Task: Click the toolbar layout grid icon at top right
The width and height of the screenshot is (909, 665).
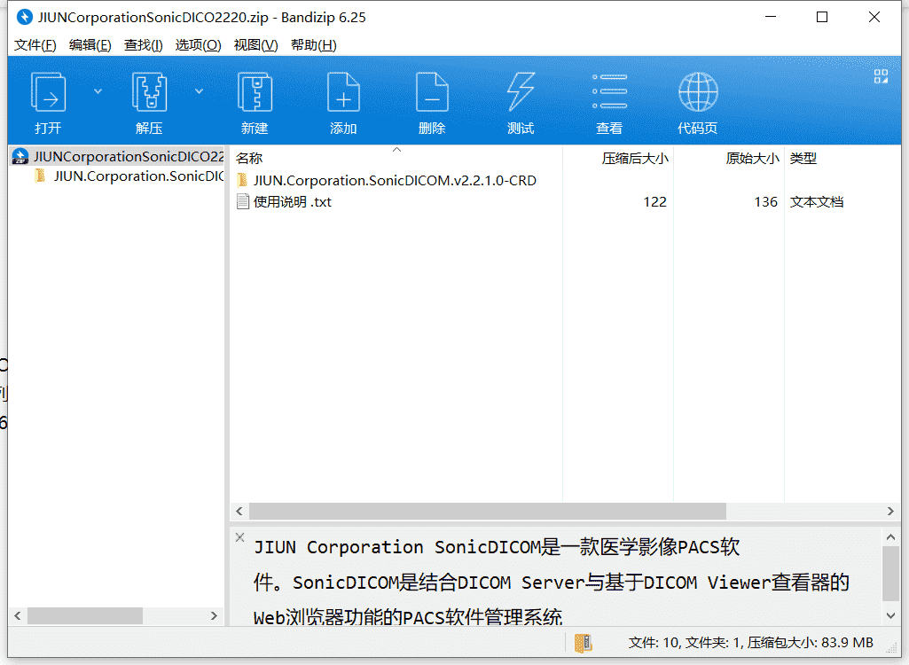Action: tap(881, 76)
